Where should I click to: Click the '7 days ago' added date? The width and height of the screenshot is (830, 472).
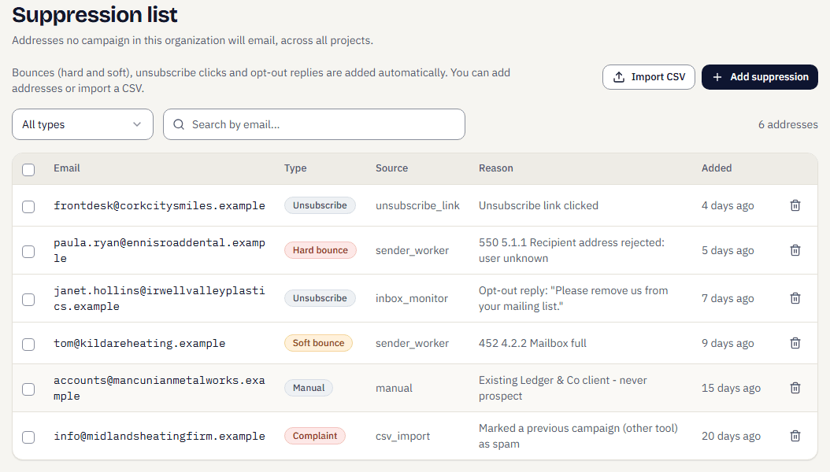click(728, 299)
